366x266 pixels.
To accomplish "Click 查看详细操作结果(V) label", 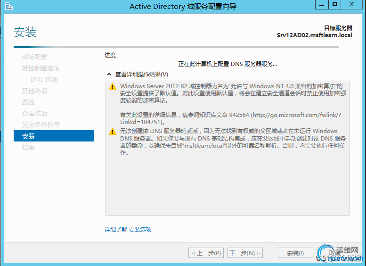I will coord(142,75).
